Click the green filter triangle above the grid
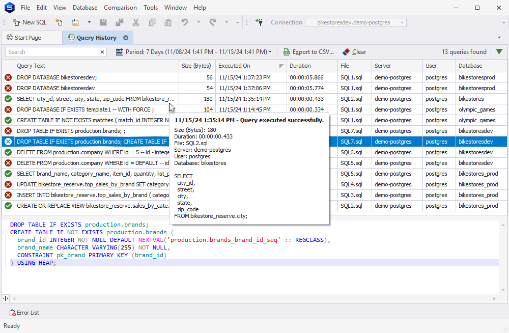Viewport: 509px width, 333px height. (499, 51)
